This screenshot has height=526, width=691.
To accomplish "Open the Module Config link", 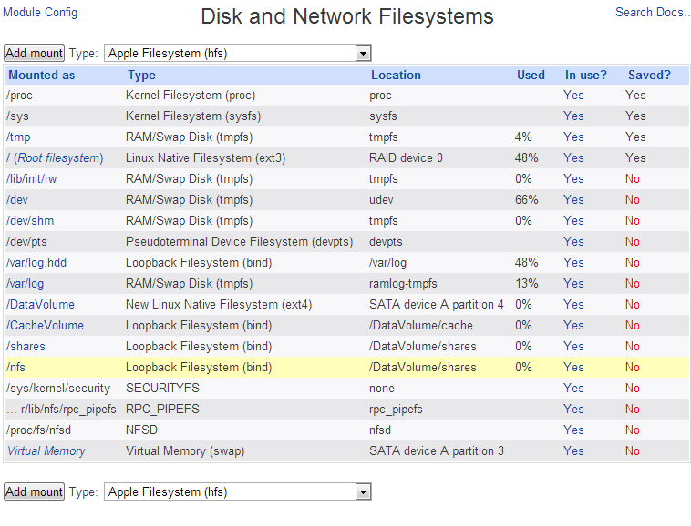I will (41, 13).
